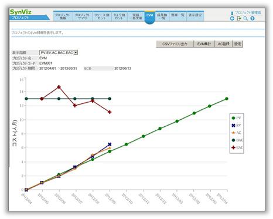Click the project manager user icon
The image size is (273, 219).
tap(232, 13)
